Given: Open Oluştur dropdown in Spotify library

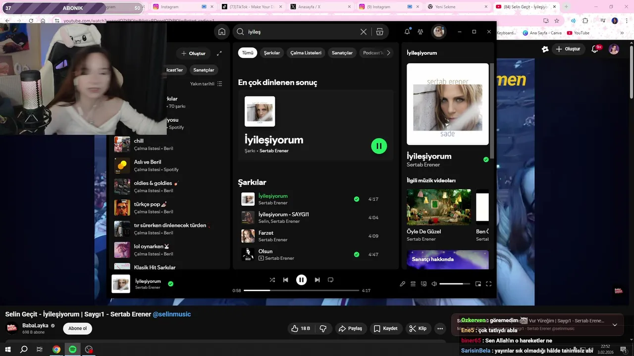Looking at the screenshot, I should [x=193, y=53].
